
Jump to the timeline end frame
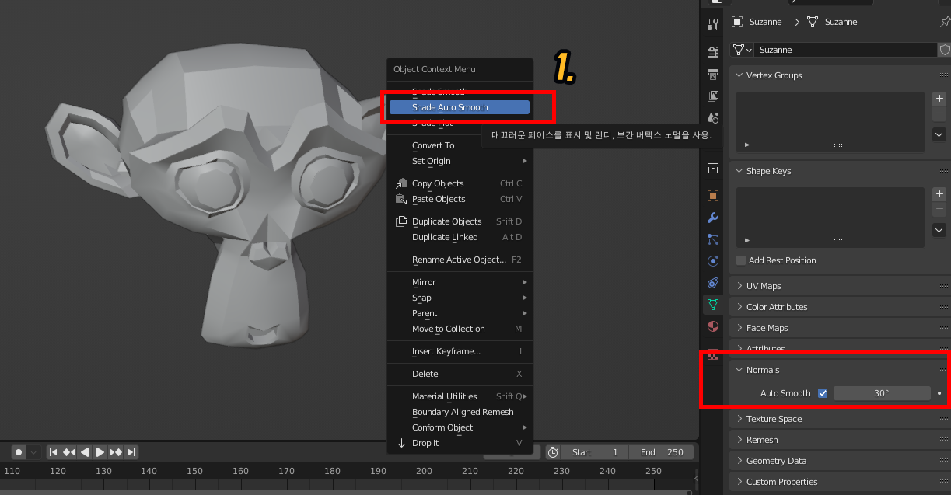(131, 452)
